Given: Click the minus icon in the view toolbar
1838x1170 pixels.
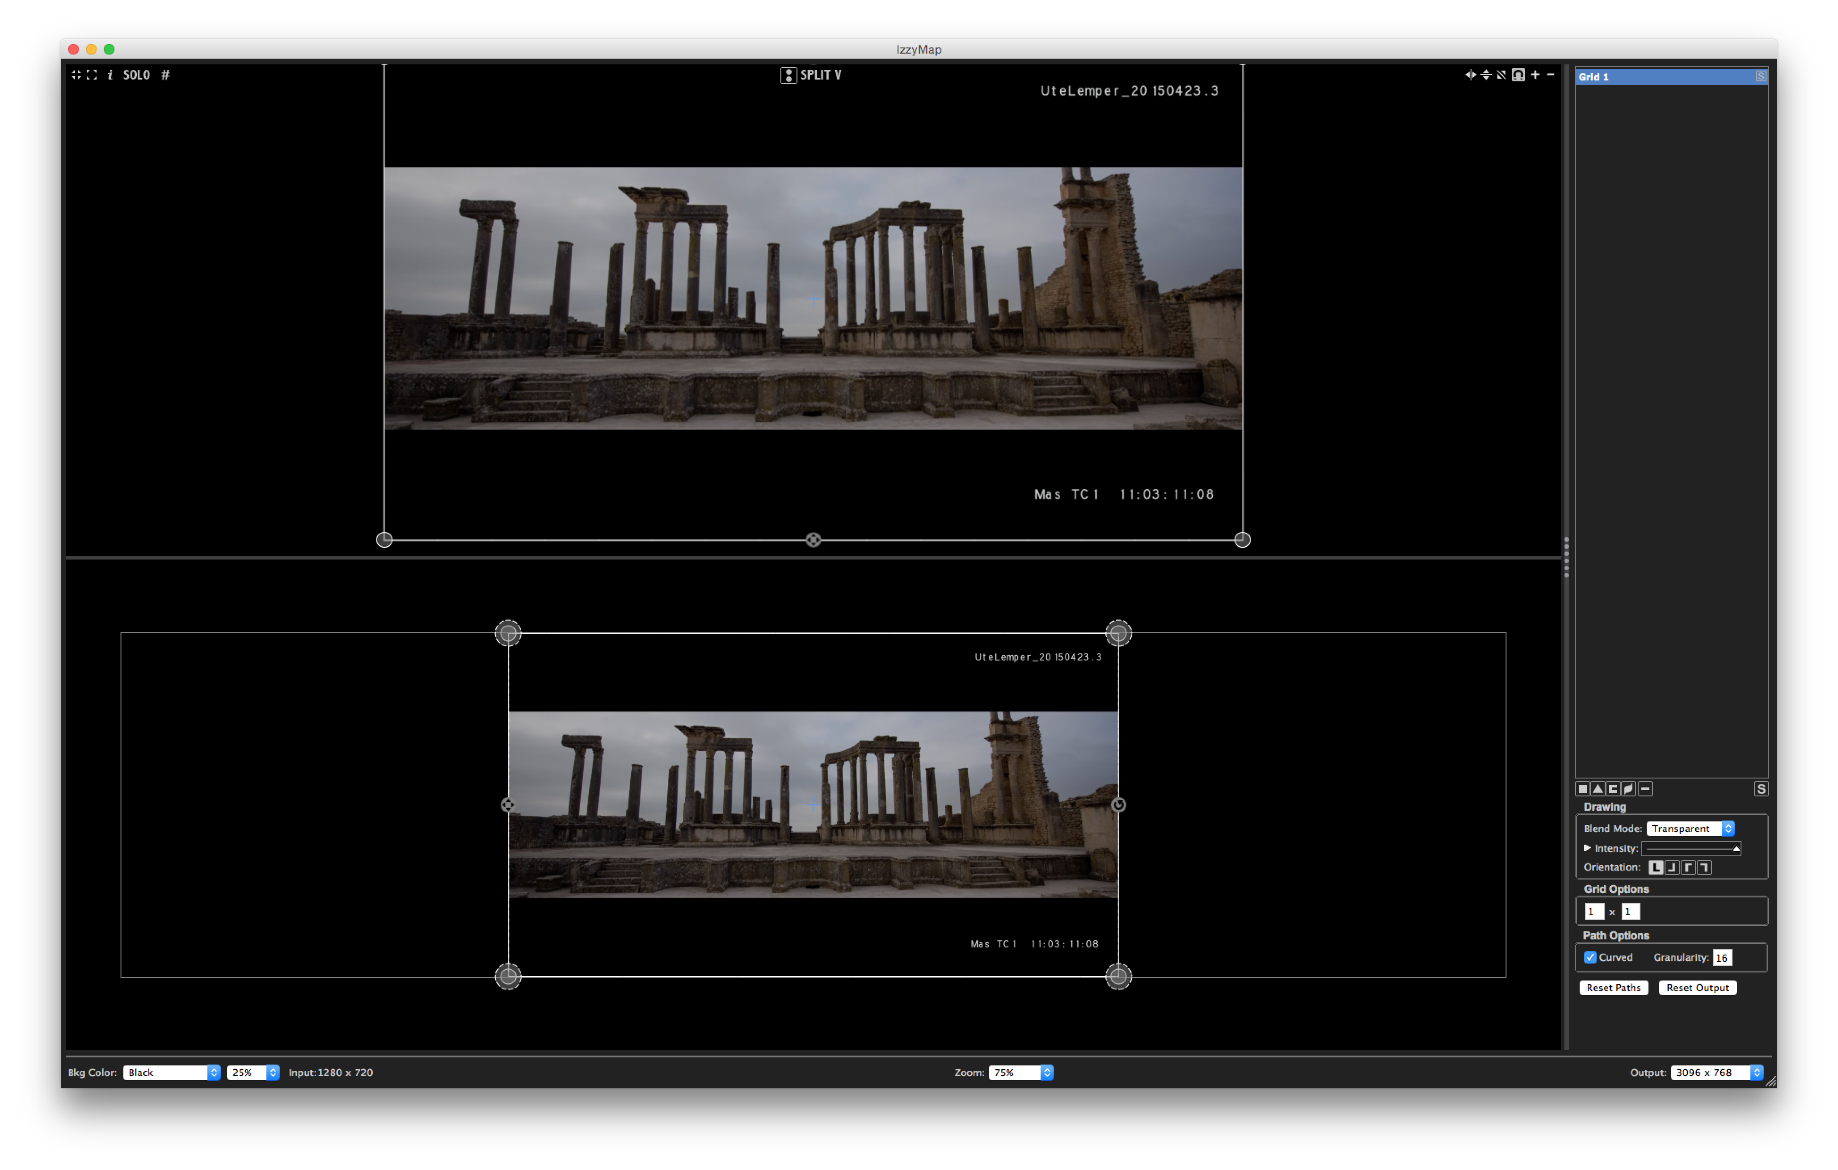Looking at the screenshot, I should coord(1550,75).
